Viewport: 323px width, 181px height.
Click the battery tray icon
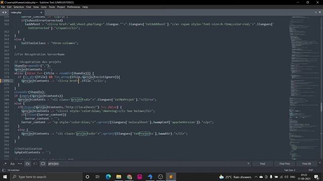point(276,177)
